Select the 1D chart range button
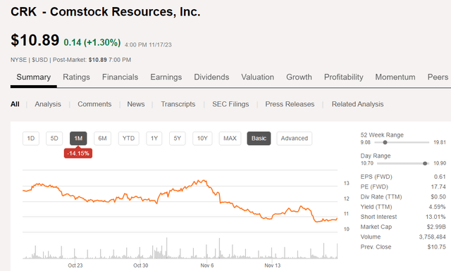Viewport: 451px width, 271px height. [x=31, y=138]
